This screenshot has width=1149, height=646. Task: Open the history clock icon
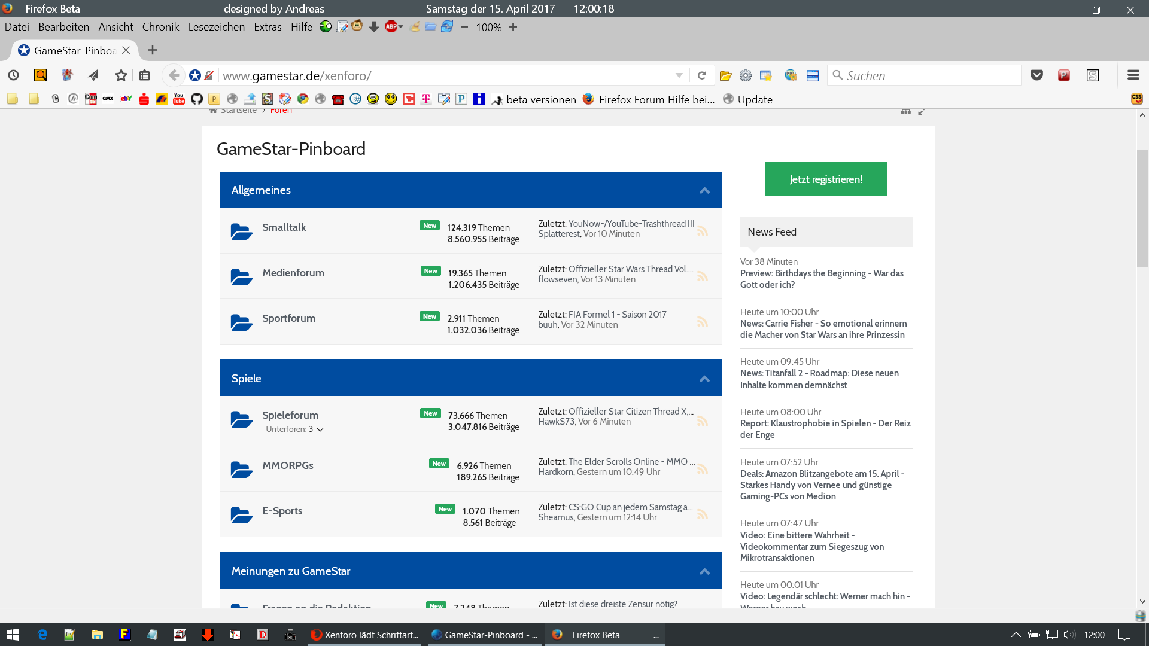pos(13,75)
